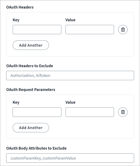Viewport: 140px width, 166px height.
Task: Add another OAuth Request Parameters entry
Action: tap(31, 128)
